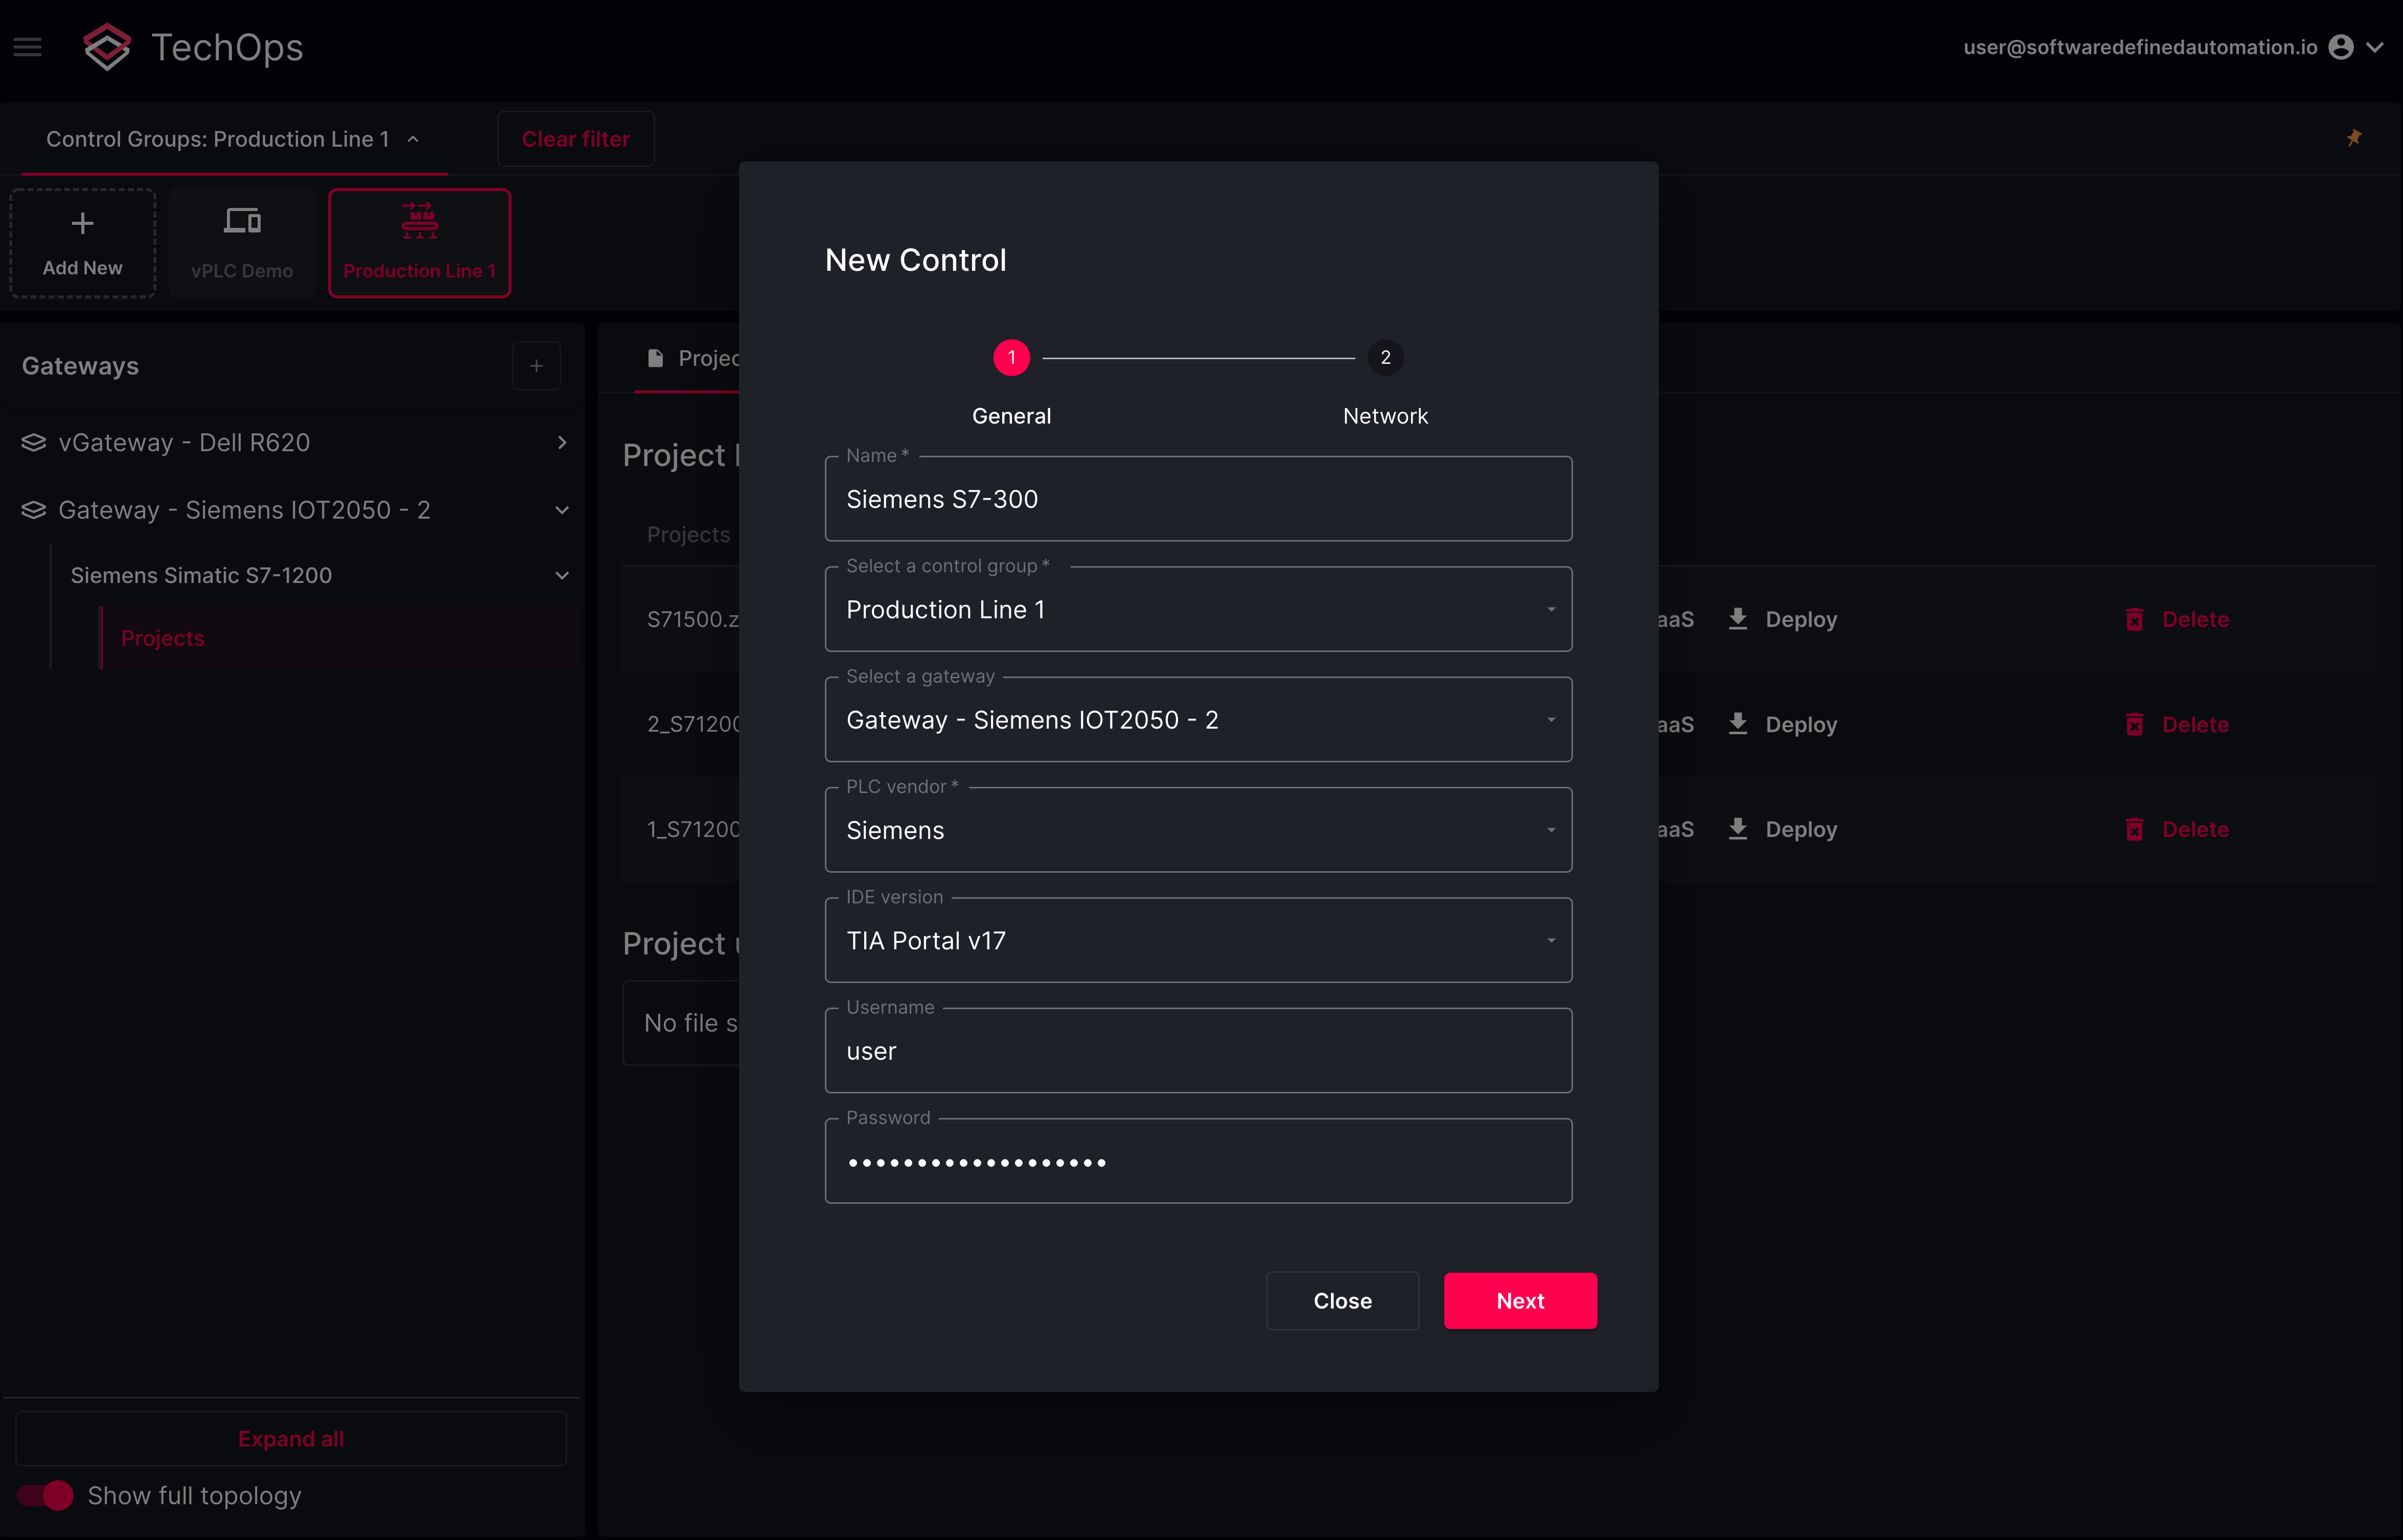Expand the account dropdown chevron
Screen dimensions: 2403x1540
pyautogui.click(x=2376, y=47)
